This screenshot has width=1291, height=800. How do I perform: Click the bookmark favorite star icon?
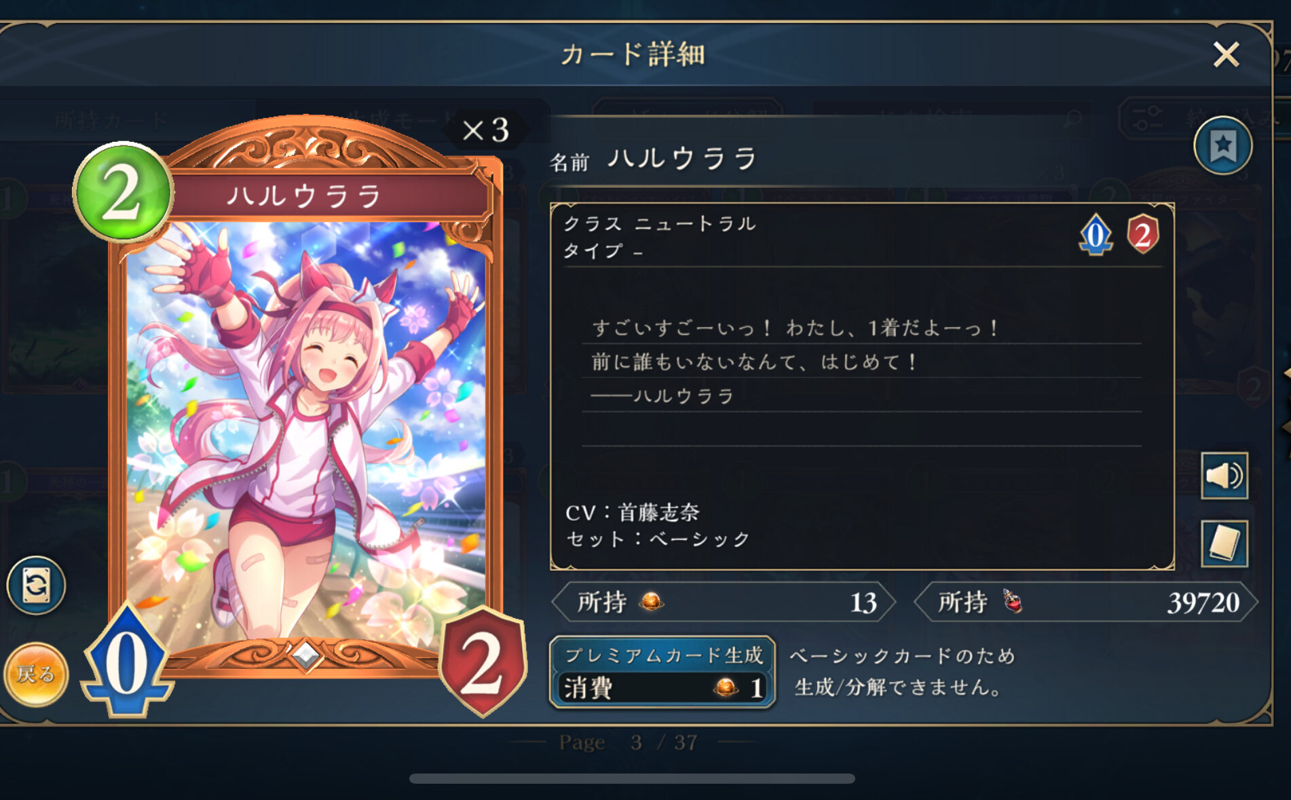pyautogui.click(x=1223, y=145)
